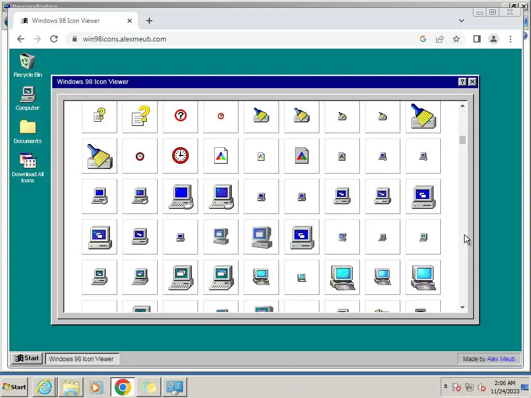
Task: Open the Chrome profile avatar
Action: pos(494,39)
